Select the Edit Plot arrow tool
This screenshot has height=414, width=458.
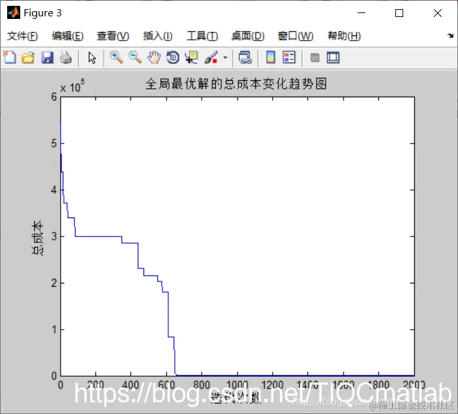point(92,58)
